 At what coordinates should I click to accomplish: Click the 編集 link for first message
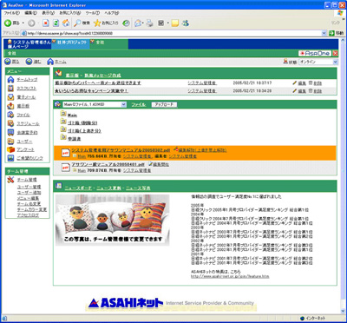point(302,83)
